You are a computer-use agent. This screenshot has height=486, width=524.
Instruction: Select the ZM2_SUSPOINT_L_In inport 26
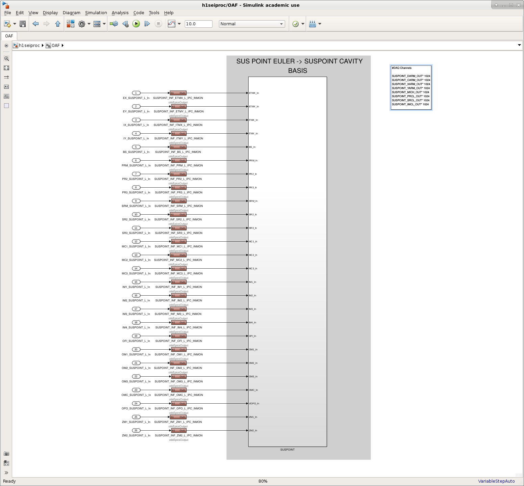136,430
